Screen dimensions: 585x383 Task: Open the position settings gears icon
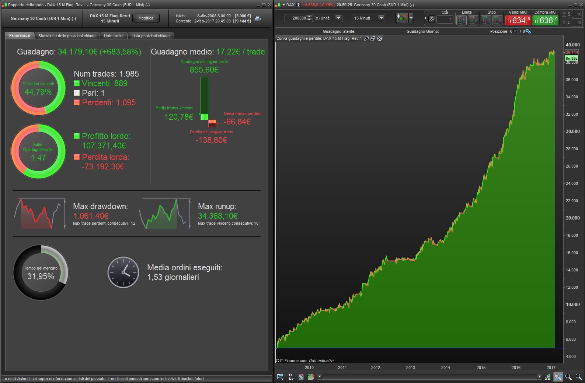(528, 31)
